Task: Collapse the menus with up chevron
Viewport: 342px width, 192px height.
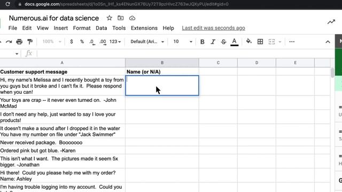Action: (328, 42)
